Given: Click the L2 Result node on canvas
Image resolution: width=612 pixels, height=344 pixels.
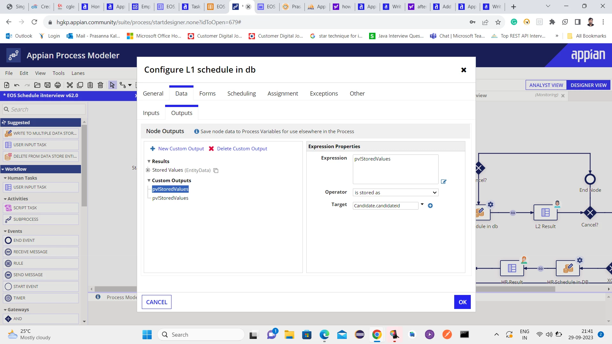Looking at the screenshot, I should click(x=545, y=212).
